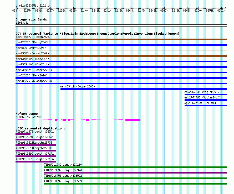Select the esv2760237 short blue bar

tap(206, 95)
